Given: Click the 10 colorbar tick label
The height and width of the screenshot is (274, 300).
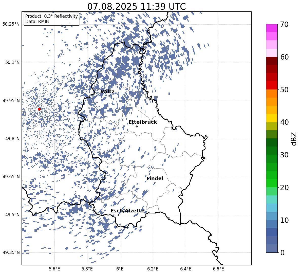Looking at the screenshot, I should (284, 220).
